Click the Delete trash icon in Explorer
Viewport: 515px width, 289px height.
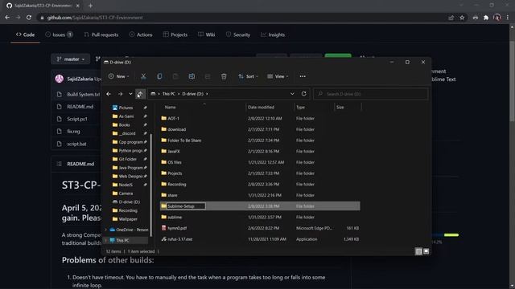224,76
